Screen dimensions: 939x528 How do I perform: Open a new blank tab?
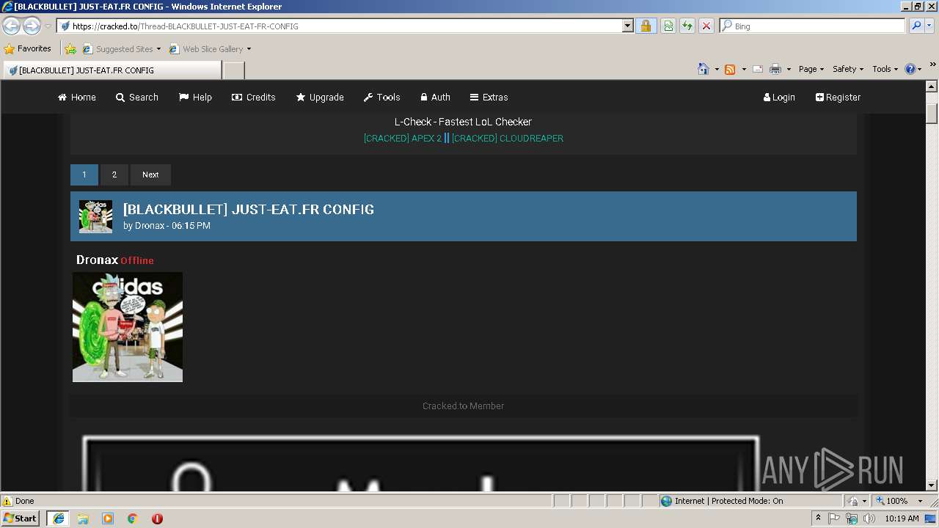[x=233, y=70]
